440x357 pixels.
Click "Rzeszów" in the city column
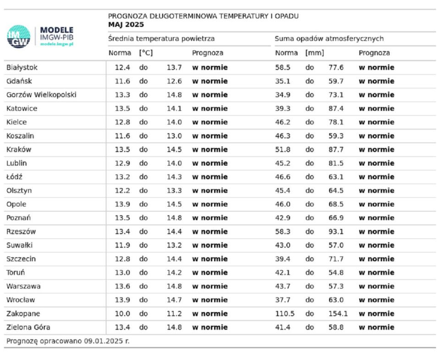pyautogui.click(x=21, y=232)
